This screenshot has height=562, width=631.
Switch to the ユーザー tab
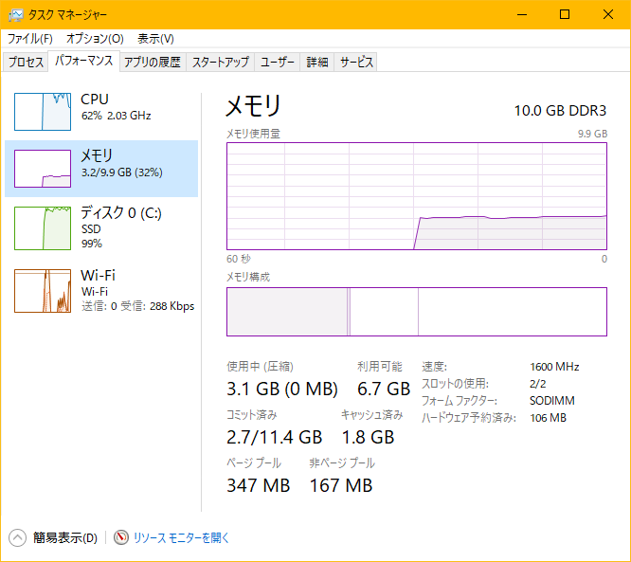(x=278, y=62)
